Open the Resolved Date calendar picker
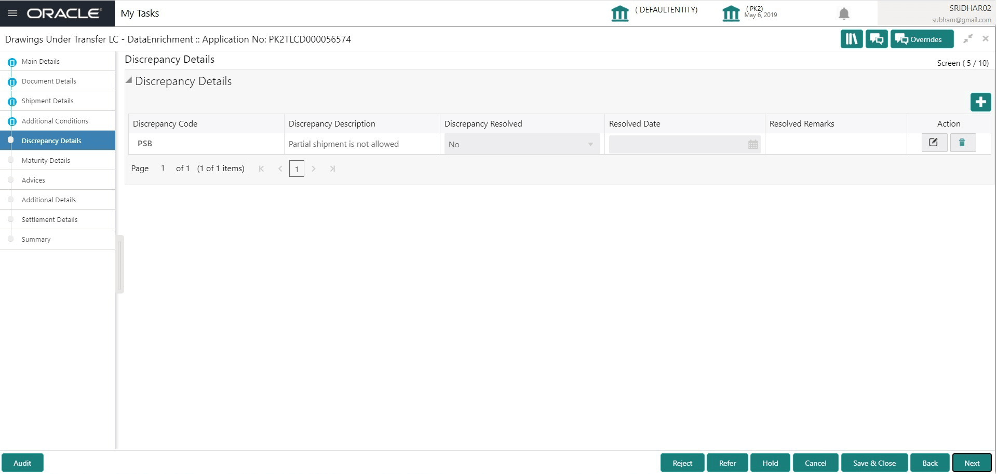 click(753, 145)
